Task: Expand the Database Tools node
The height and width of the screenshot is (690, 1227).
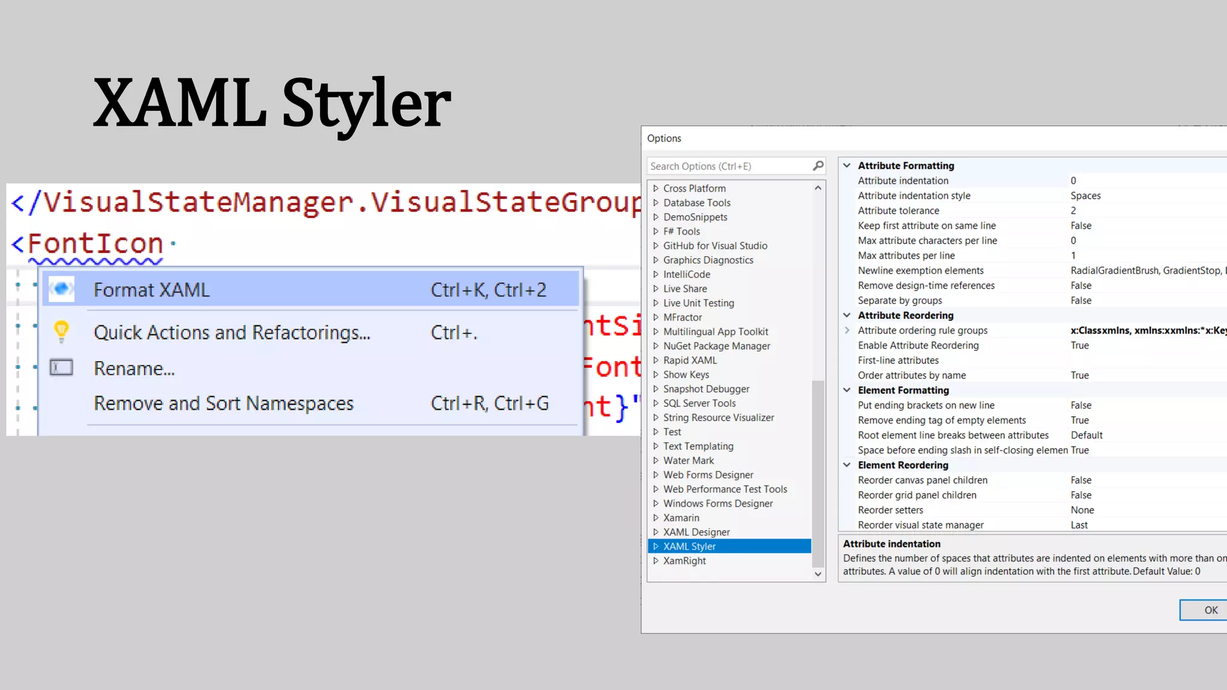Action: pos(656,202)
